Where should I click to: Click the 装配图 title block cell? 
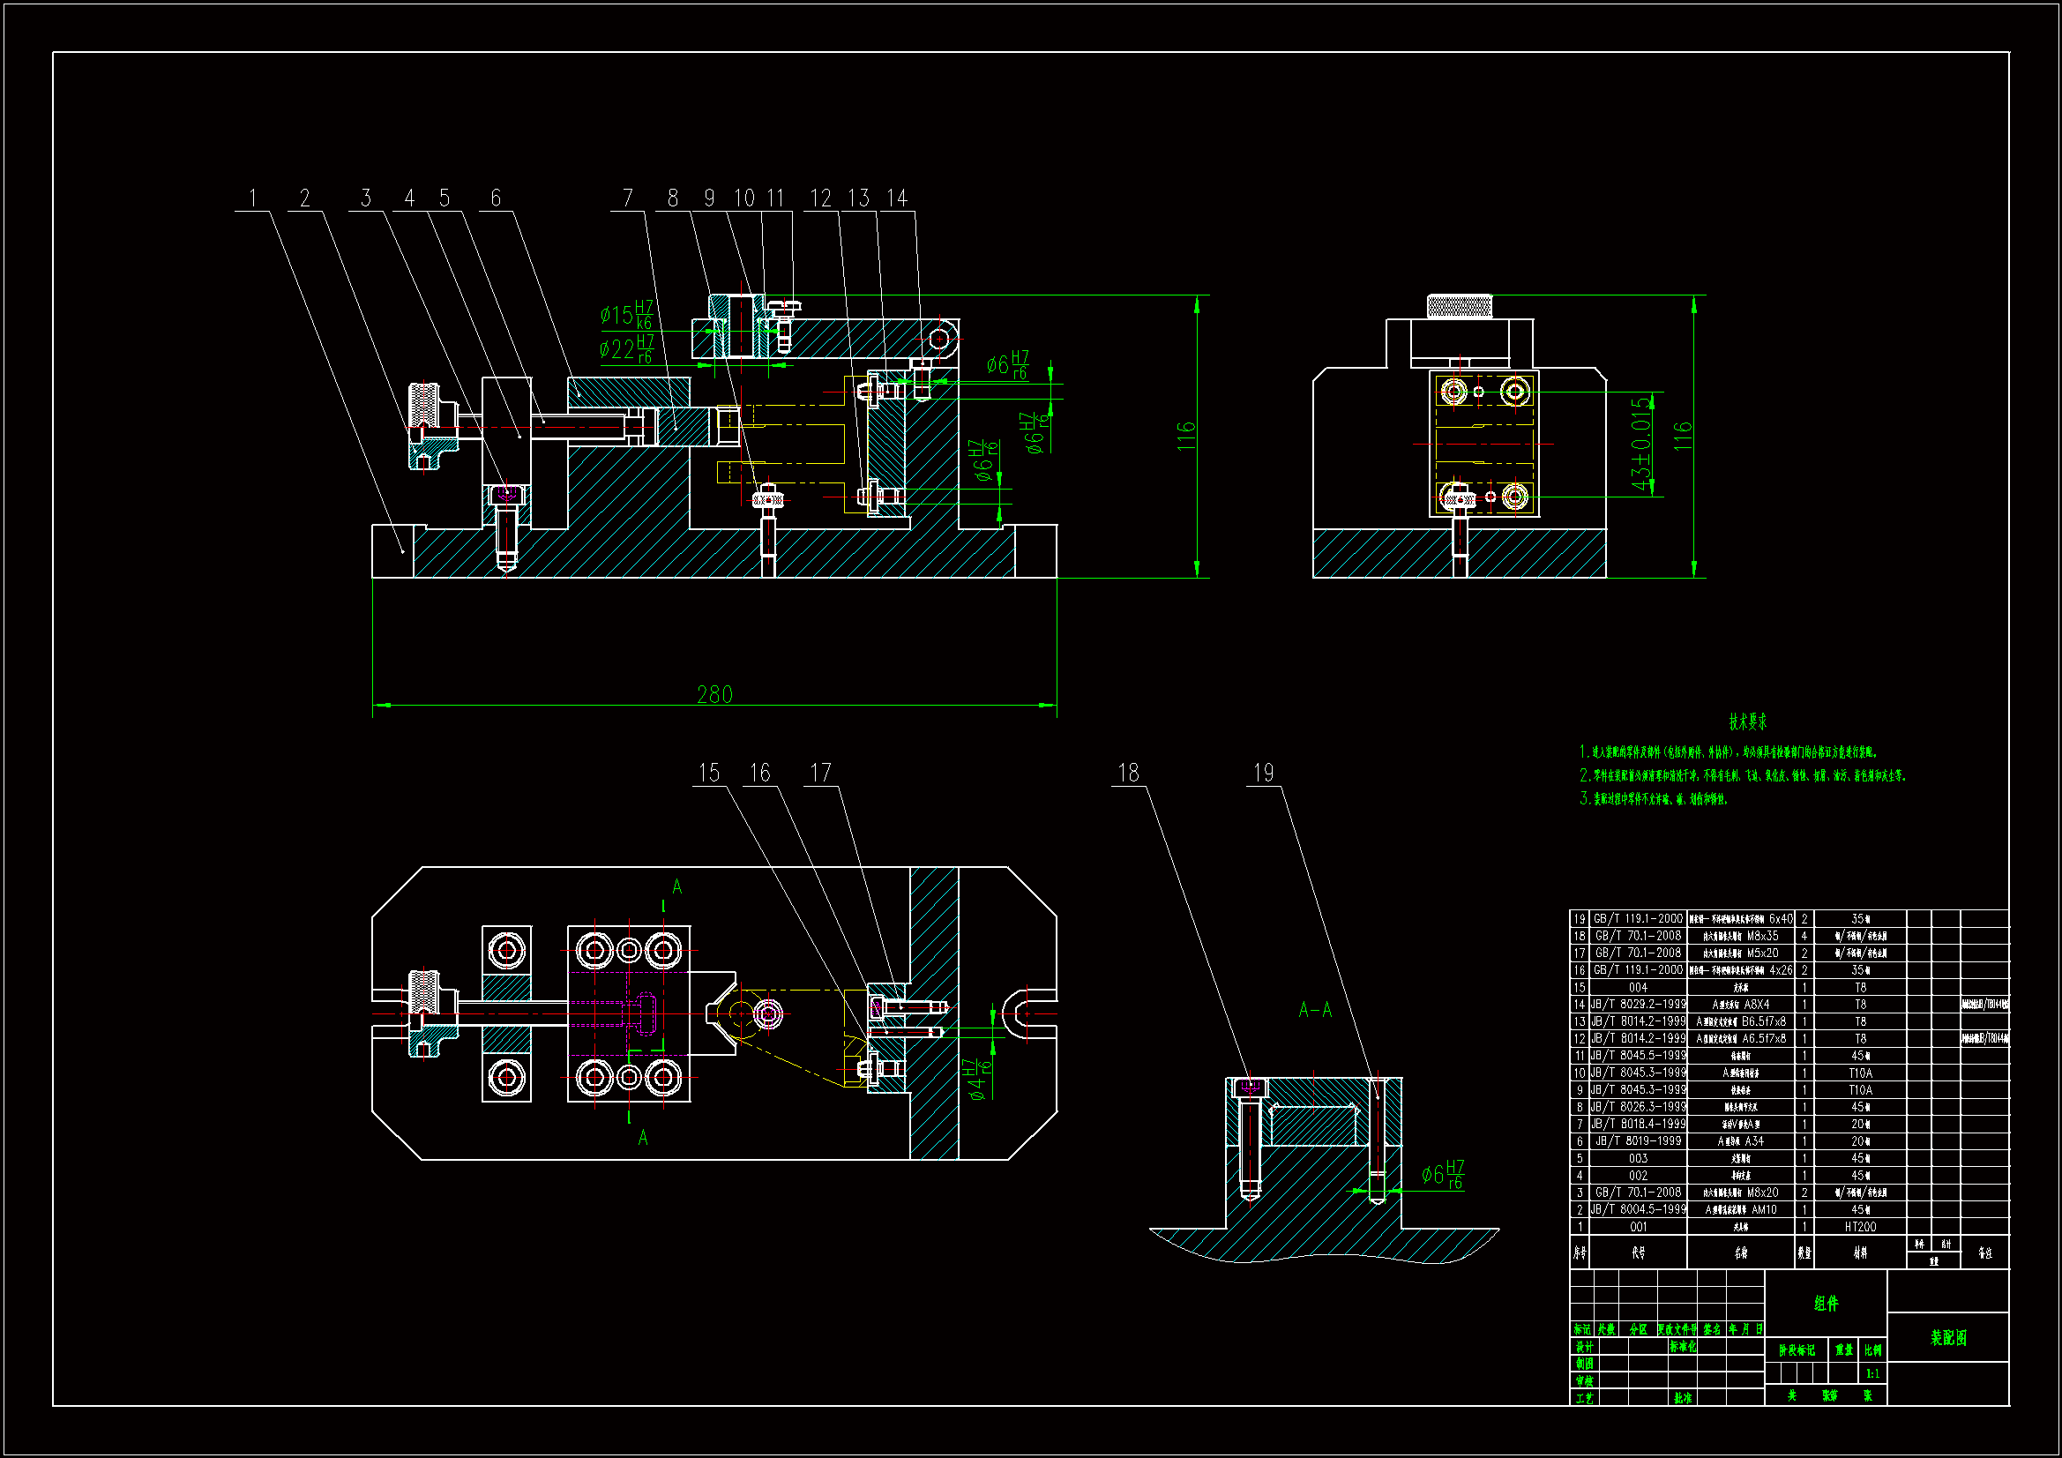(x=1948, y=1338)
